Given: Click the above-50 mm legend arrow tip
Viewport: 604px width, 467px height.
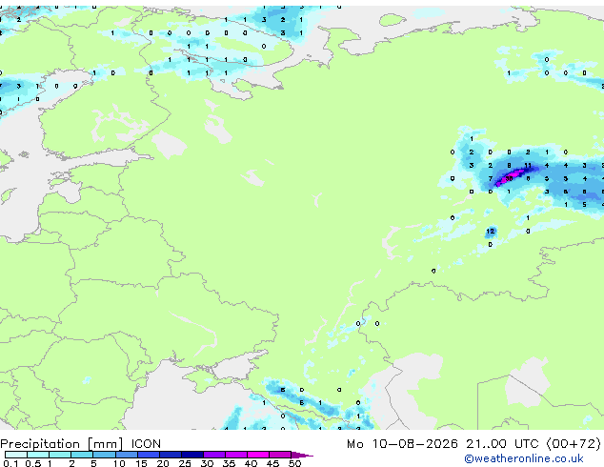Looking at the screenshot, I should (x=302, y=455).
